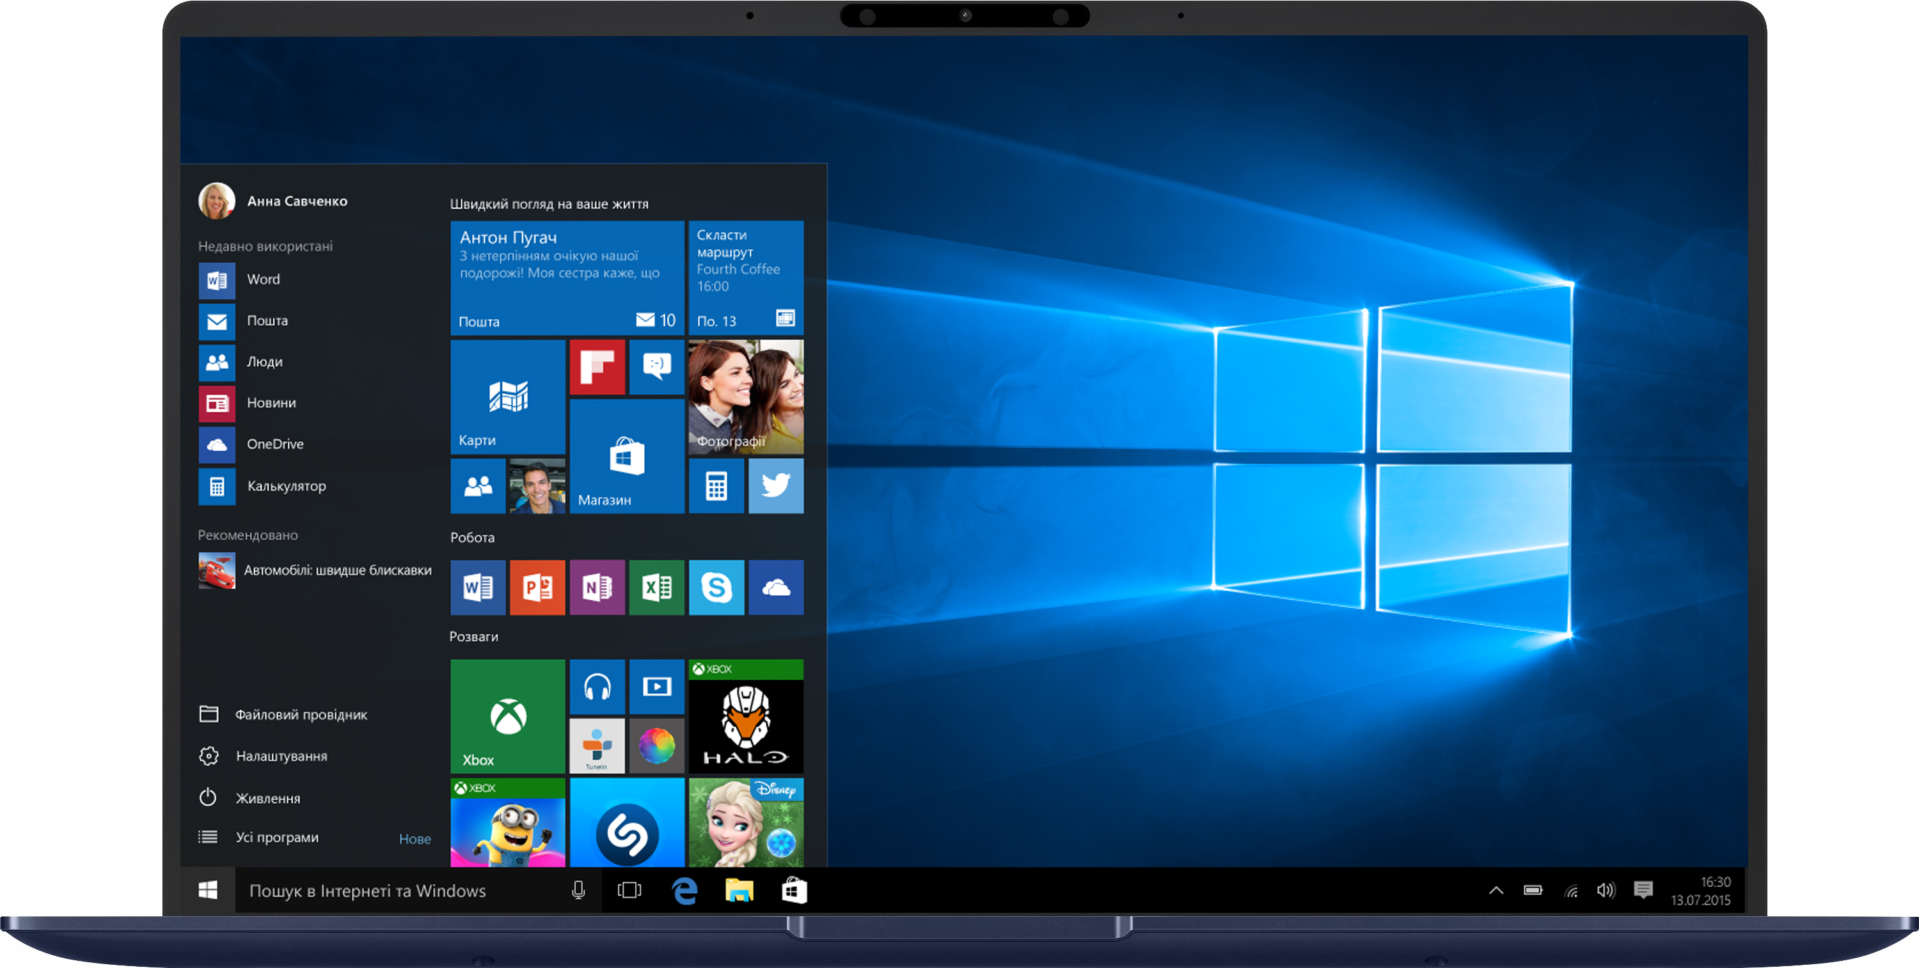Open Word from recently used list

point(263,279)
